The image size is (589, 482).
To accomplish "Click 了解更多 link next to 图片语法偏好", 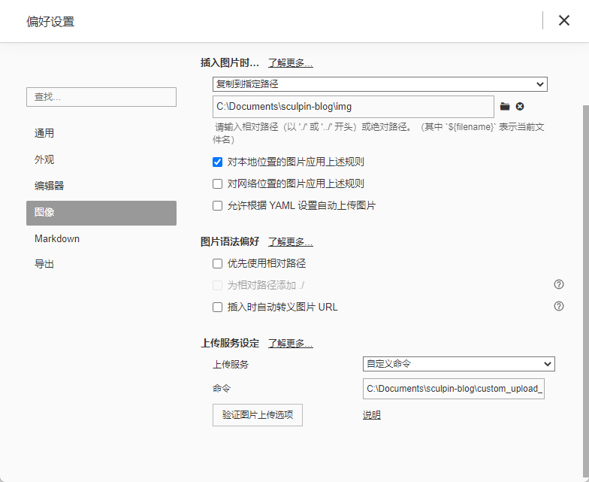I will pos(290,242).
